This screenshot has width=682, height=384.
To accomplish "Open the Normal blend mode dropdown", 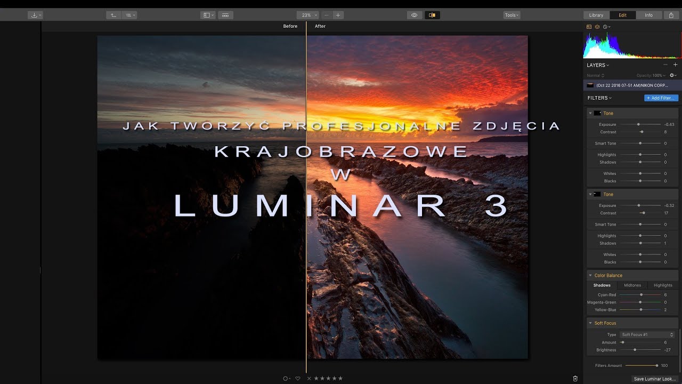I will (x=596, y=75).
